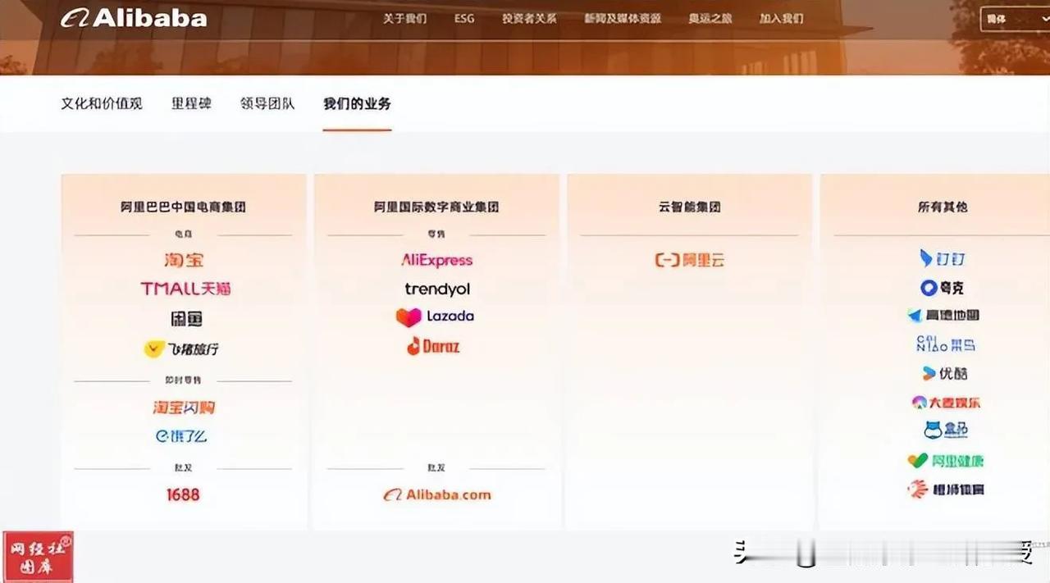Open the 飞猪旅行 logo

click(181, 348)
